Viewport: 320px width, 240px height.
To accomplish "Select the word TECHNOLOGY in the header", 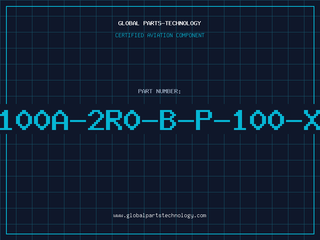I will [183, 23].
